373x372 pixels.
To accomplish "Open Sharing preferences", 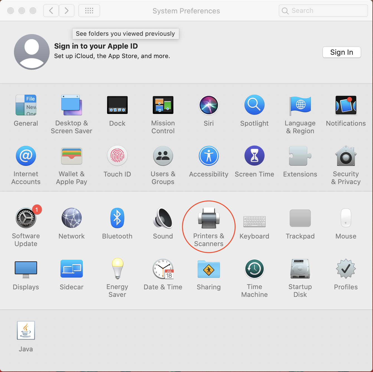I will 209,269.
